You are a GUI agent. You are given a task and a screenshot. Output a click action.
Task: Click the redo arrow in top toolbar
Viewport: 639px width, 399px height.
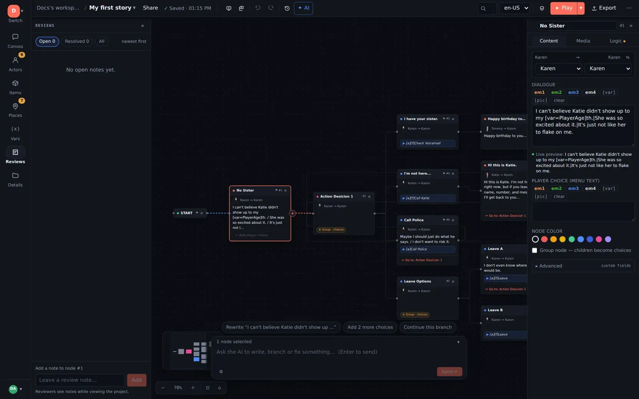point(271,8)
